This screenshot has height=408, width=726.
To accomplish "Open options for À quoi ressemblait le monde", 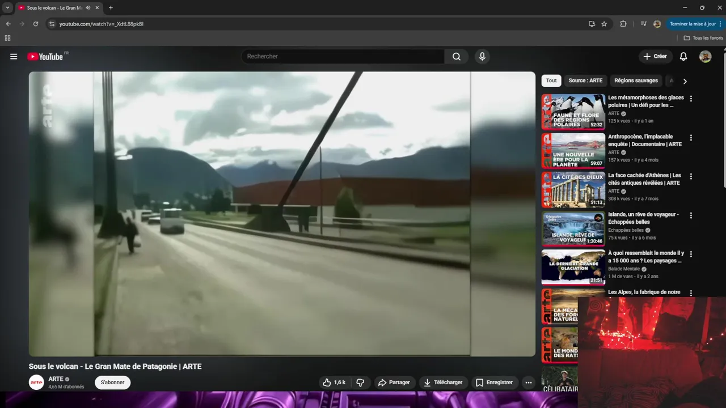I will click(x=691, y=254).
